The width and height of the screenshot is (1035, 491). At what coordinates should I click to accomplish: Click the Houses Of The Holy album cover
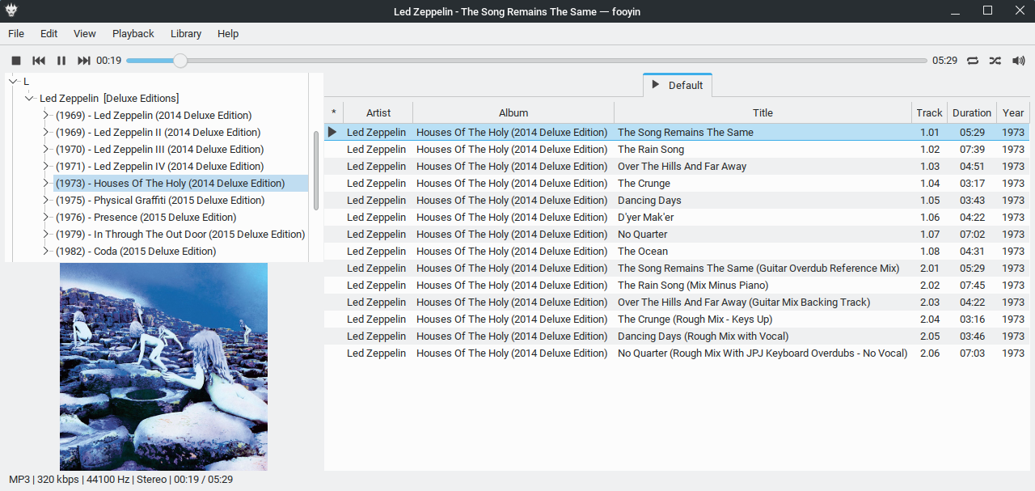click(163, 366)
